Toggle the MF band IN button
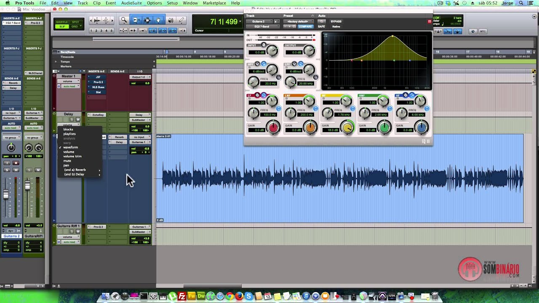The image size is (539, 303). (353, 109)
